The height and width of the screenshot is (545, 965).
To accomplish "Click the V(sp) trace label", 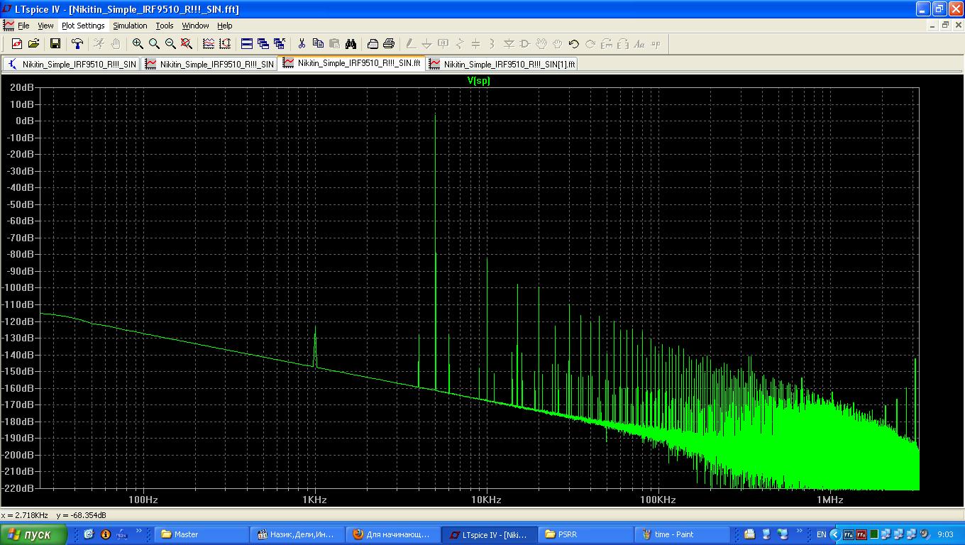I will click(x=478, y=81).
